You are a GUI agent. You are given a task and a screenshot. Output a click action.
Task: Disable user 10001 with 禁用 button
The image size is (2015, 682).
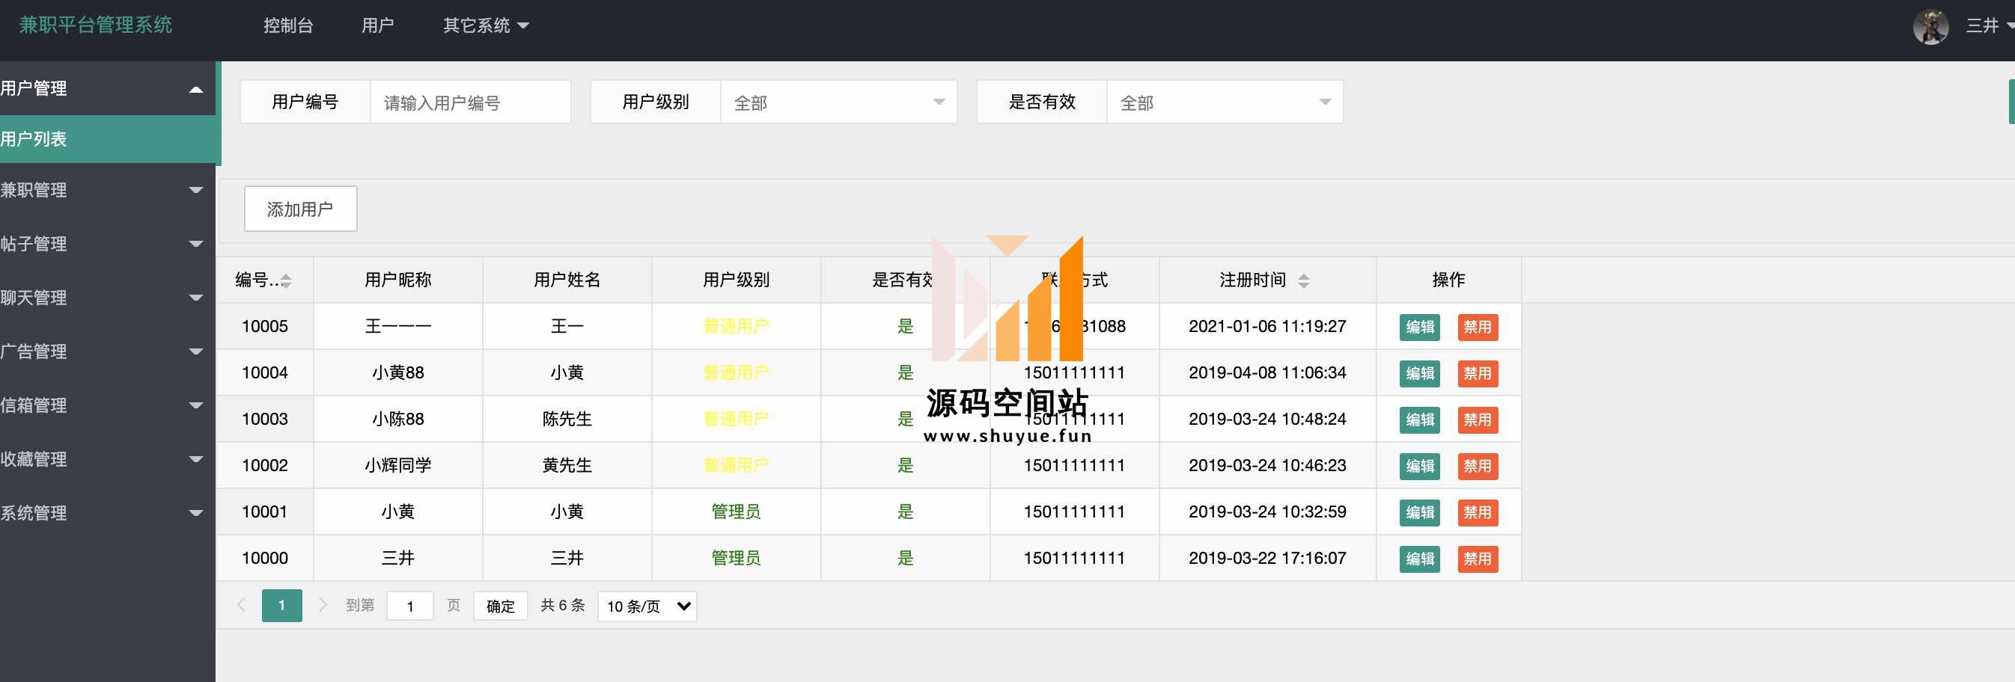click(1478, 512)
